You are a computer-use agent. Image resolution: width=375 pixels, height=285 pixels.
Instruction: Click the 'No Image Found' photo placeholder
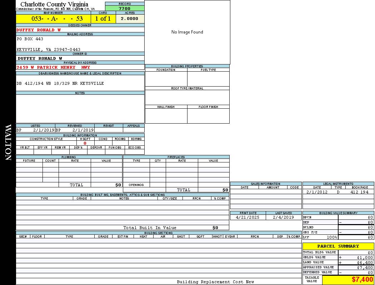187,32
